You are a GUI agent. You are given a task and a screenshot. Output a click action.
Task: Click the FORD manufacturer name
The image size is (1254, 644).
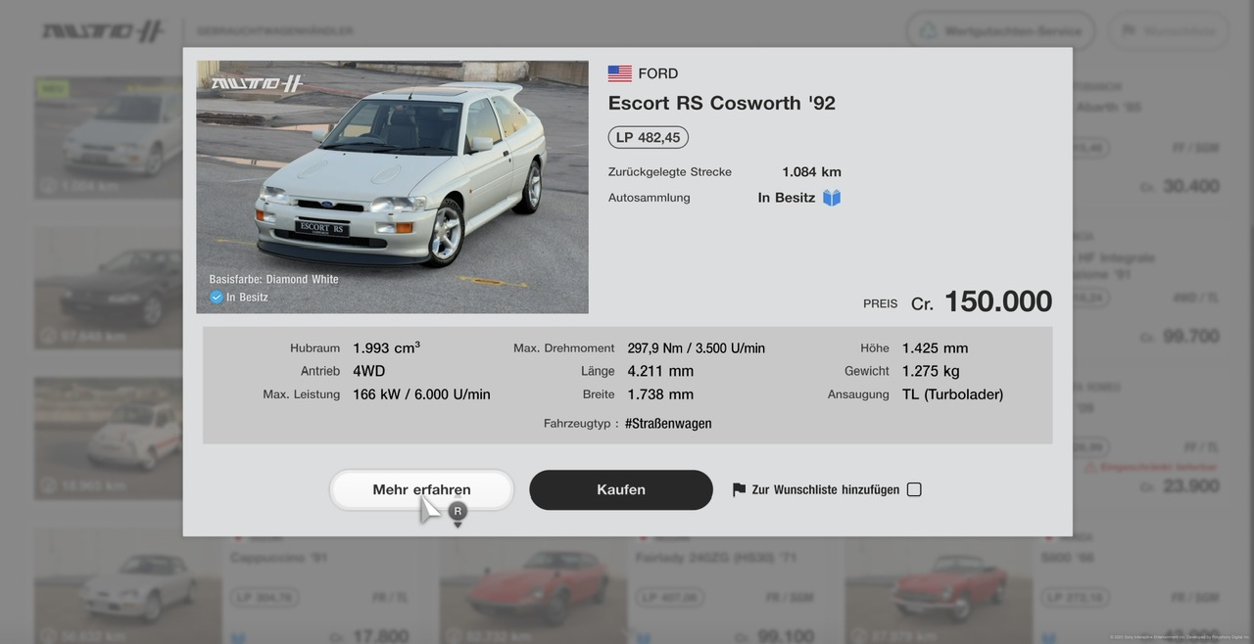click(x=657, y=73)
